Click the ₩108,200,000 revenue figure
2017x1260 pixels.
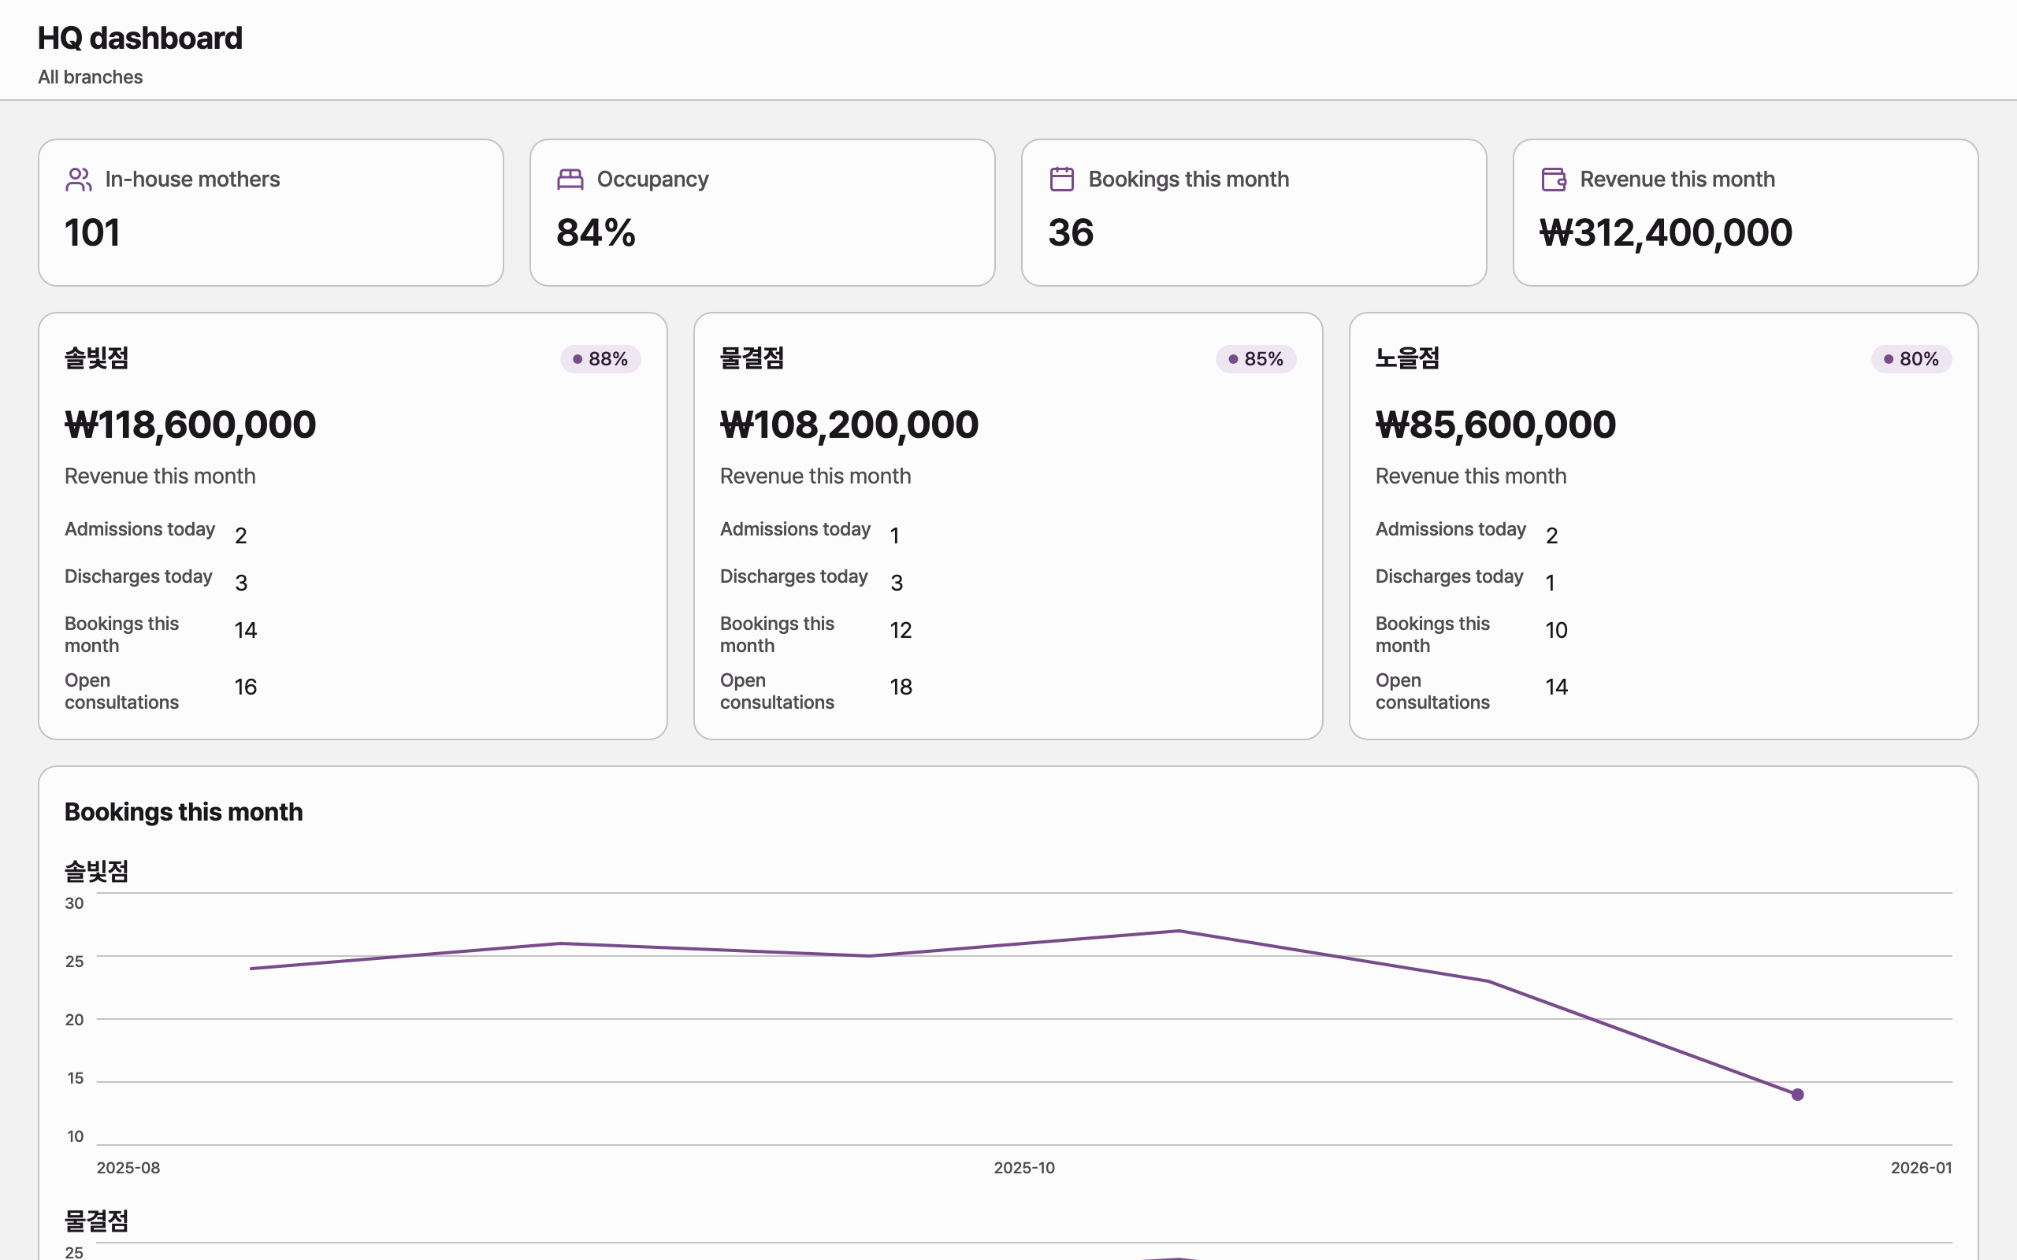849,425
